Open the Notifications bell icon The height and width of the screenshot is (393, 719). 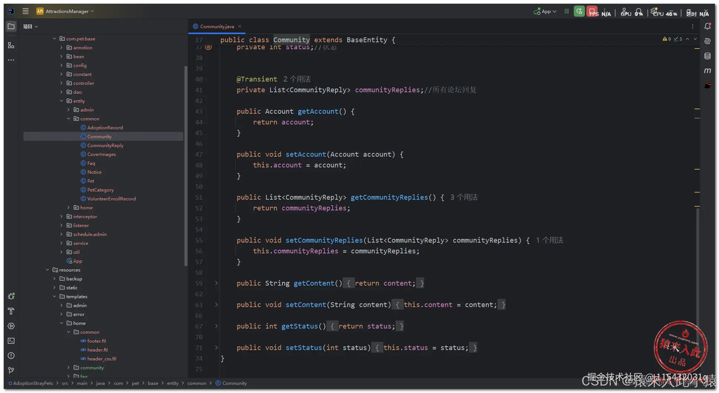(x=708, y=26)
